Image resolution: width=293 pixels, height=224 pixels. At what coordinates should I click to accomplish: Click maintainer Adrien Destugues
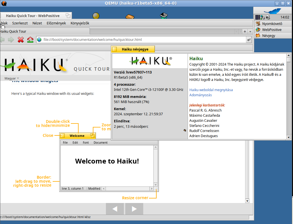pyautogui.click(x=204, y=136)
